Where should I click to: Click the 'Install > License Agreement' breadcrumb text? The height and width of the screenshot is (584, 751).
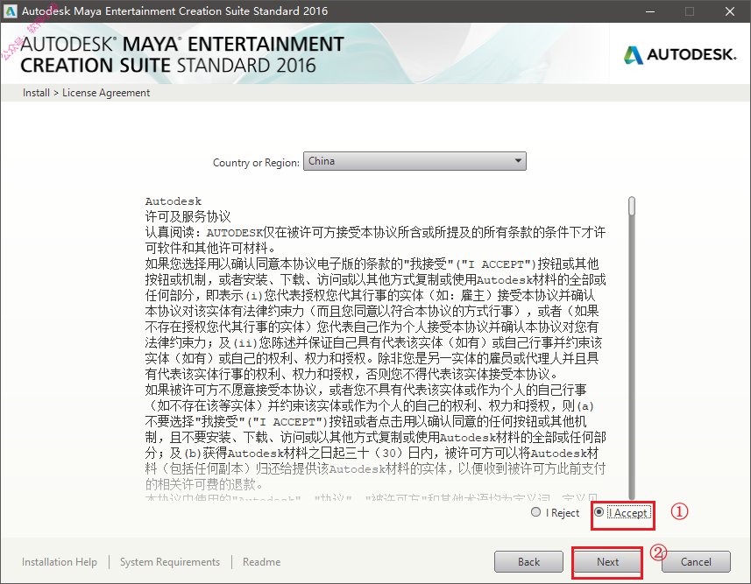[86, 93]
